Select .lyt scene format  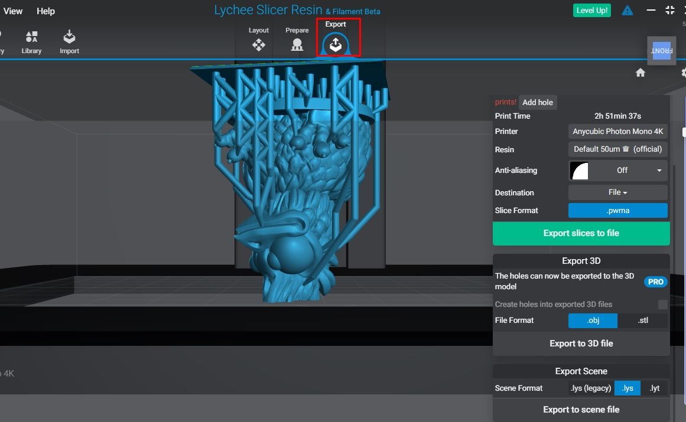(654, 388)
